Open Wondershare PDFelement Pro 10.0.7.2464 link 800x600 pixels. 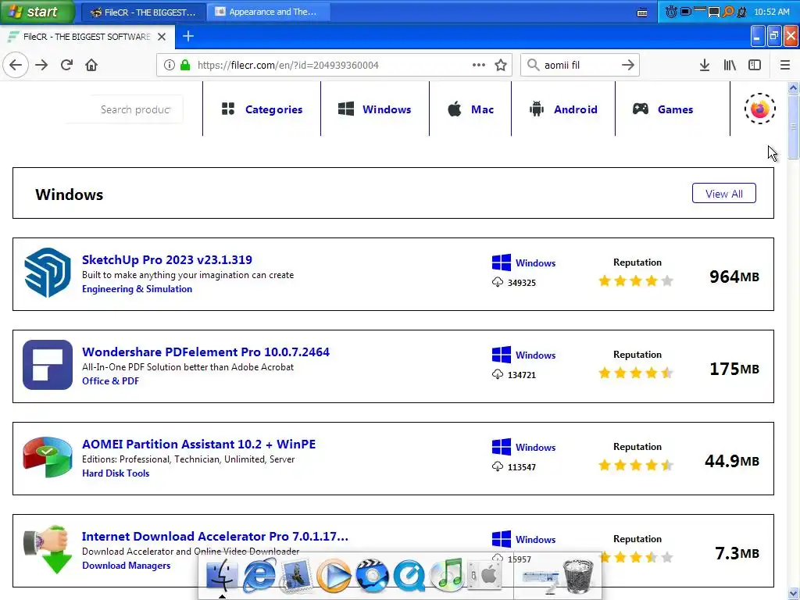pyautogui.click(x=205, y=352)
